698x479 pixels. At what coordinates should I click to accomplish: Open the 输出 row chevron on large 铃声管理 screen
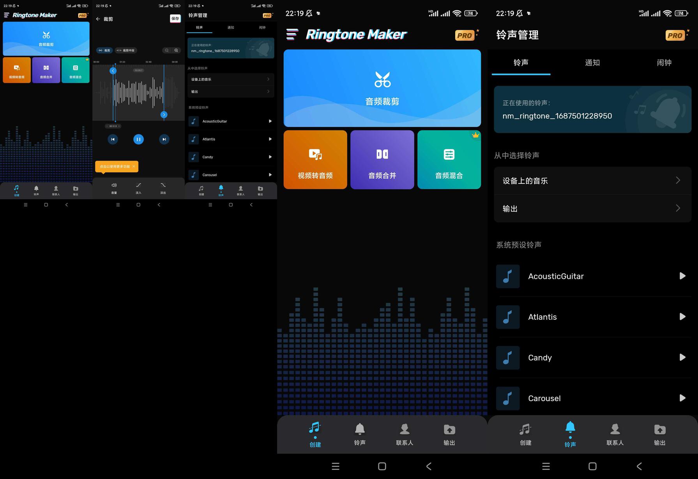678,208
